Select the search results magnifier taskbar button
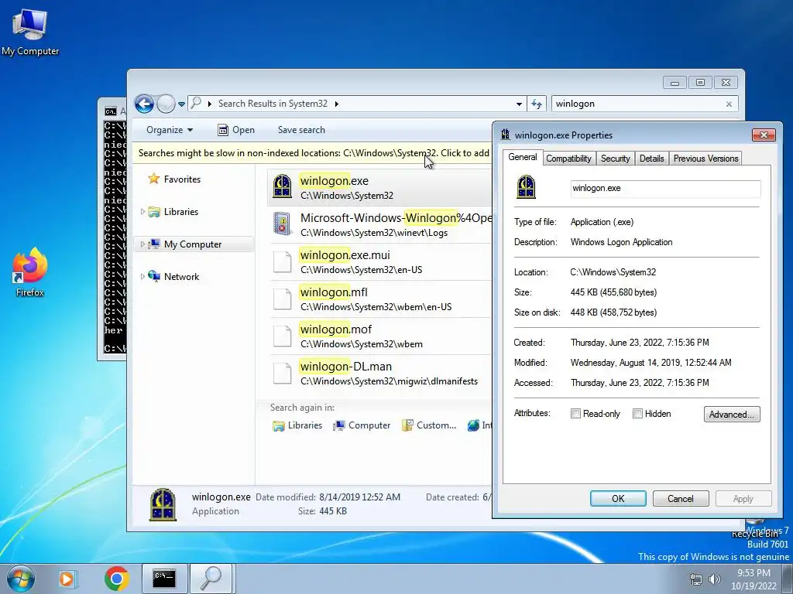The image size is (793, 594). pyautogui.click(x=211, y=579)
